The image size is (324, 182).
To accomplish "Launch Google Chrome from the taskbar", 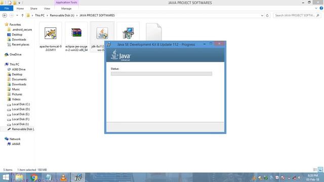I will (x=34, y=177).
